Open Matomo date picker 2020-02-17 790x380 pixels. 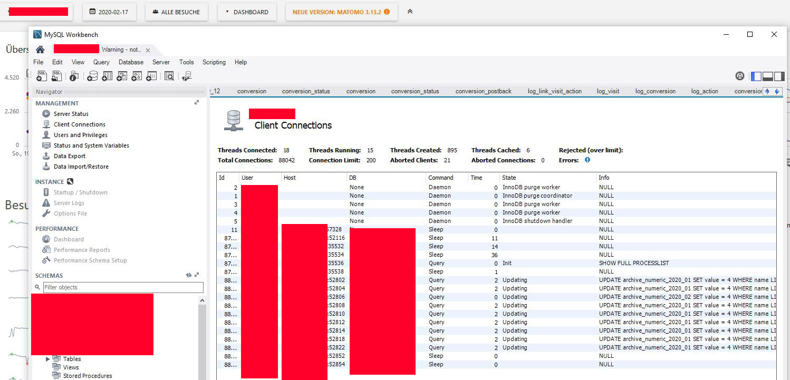[x=110, y=12]
